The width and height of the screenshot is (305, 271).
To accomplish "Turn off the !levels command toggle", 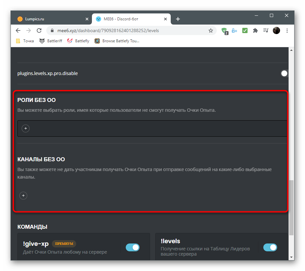I will click(x=270, y=247).
